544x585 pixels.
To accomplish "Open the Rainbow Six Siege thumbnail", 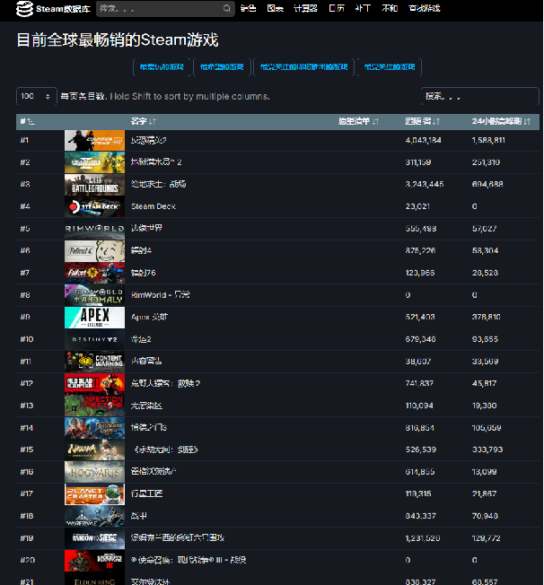I will 94,538.
